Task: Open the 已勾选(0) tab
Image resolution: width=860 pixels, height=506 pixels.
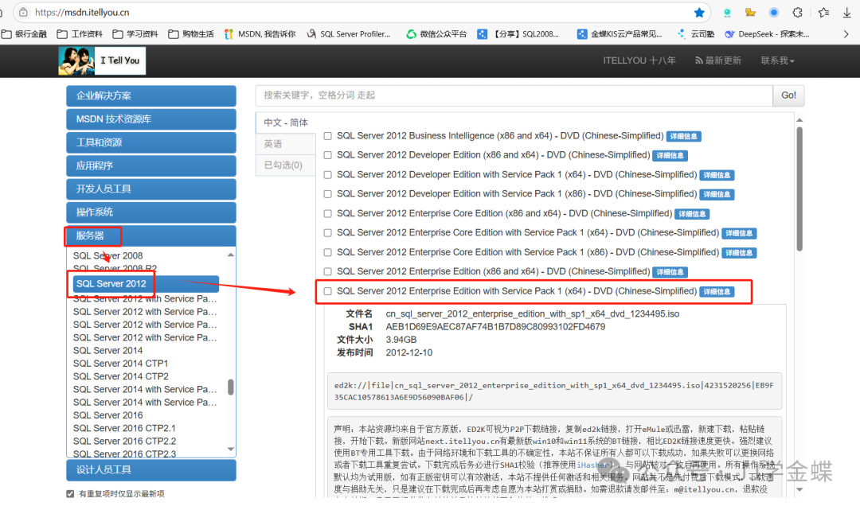Action: click(x=283, y=165)
